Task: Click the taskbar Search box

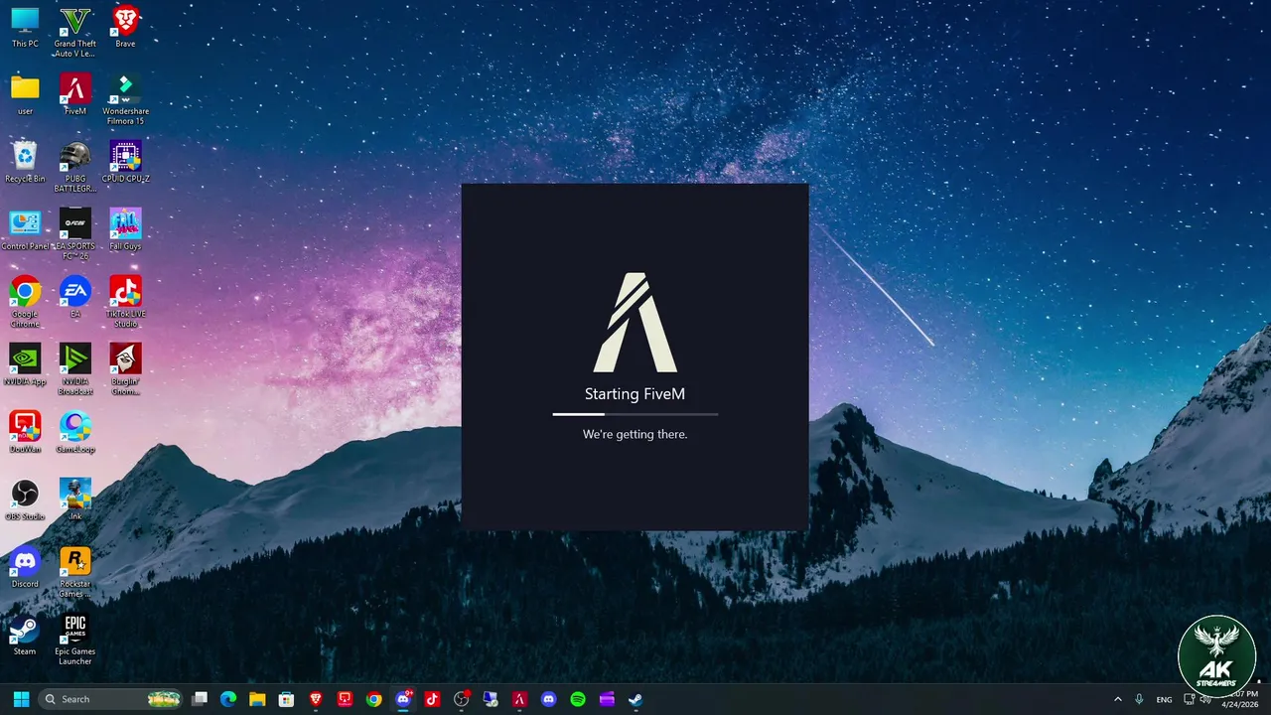Action: (x=112, y=699)
